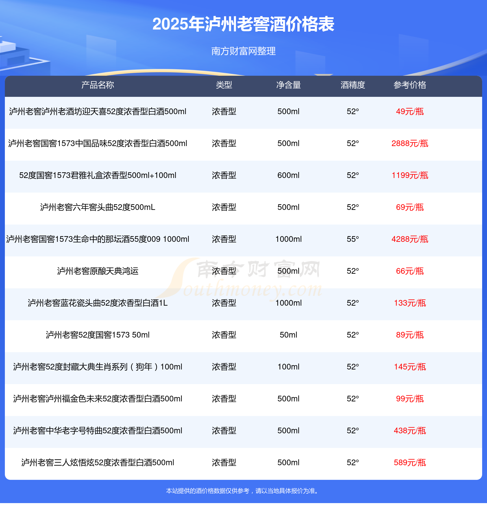
Task: Select product 泸州老窖蓝花瓷头曲52度浓香型白酒1L
Action: pos(98,303)
